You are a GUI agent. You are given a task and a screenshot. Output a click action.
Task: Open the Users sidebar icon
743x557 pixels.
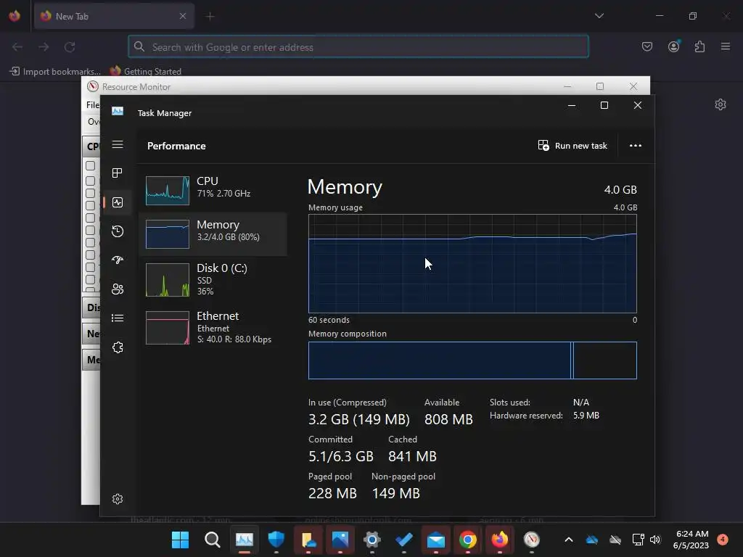(x=117, y=289)
